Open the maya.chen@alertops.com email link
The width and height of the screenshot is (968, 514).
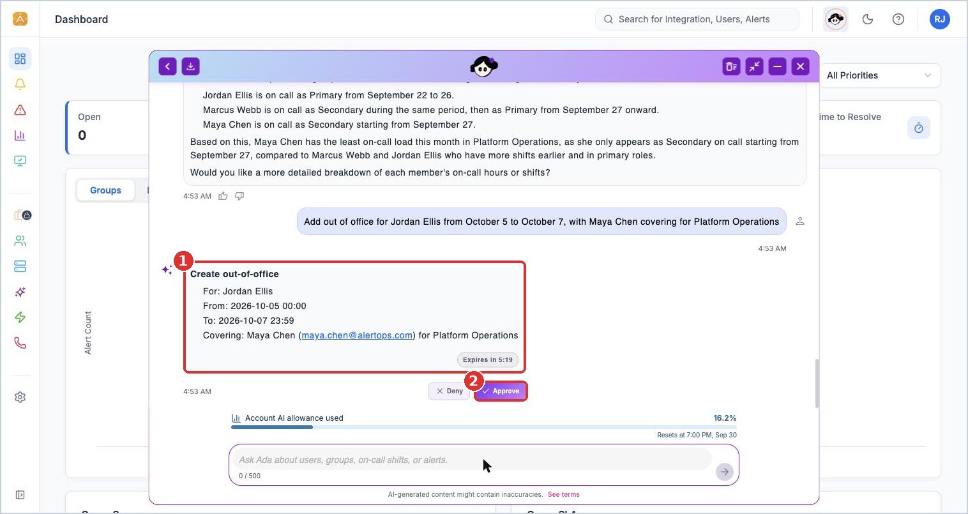tap(357, 335)
